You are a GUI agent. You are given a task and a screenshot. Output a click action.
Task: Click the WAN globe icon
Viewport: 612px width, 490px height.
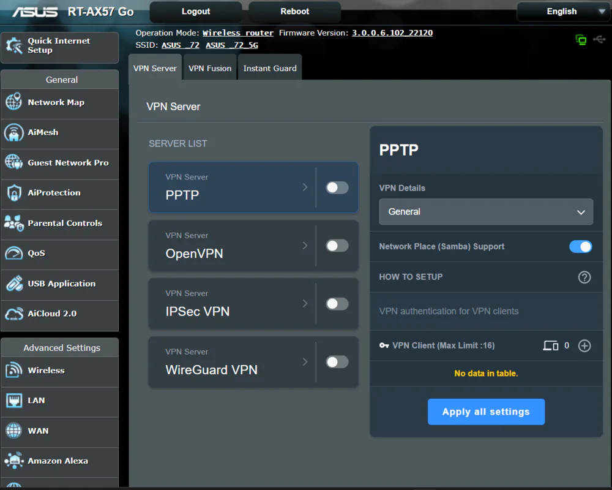pos(13,431)
